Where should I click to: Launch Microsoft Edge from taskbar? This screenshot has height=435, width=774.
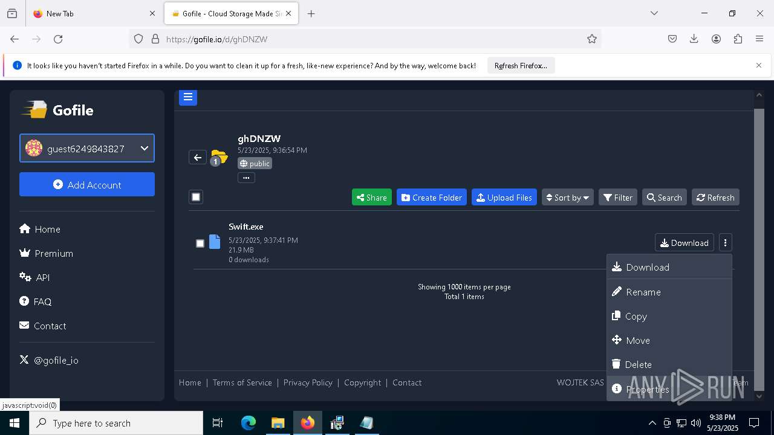click(249, 423)
